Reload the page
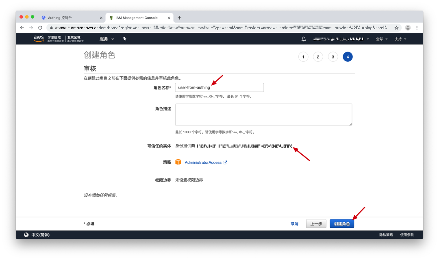Image resolution: width=439 pixels, height=260 pixels. pos(40,28)
